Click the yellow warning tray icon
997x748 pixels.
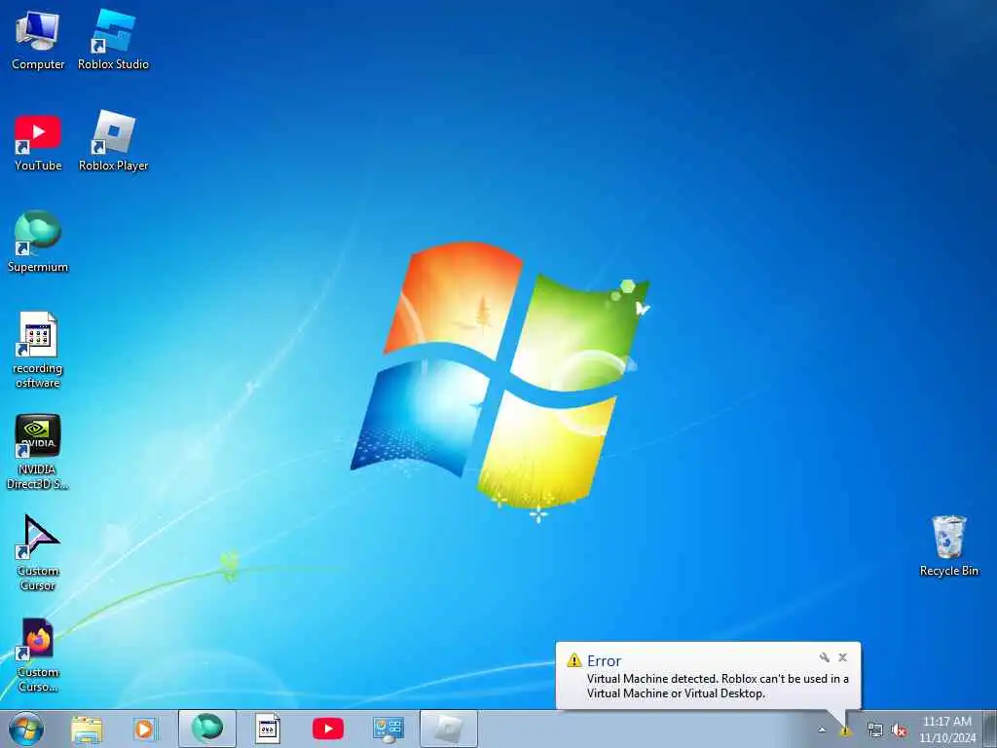coord(845,730)
